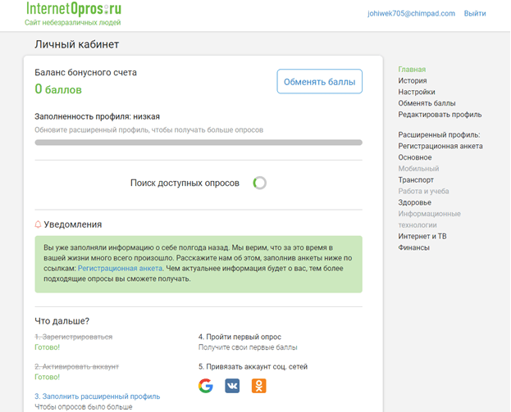Click the survey search loading spinner
Screen dimensions: 511x412
pos(260,183)
